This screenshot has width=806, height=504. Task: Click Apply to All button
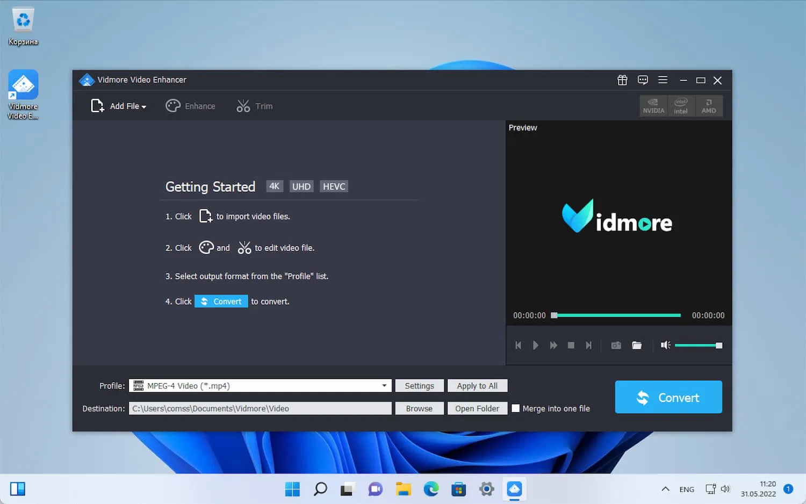477,386
